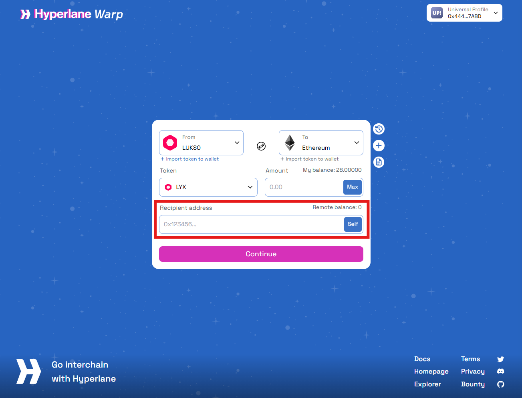Swap the From and To chains

(x=261, y=146)
